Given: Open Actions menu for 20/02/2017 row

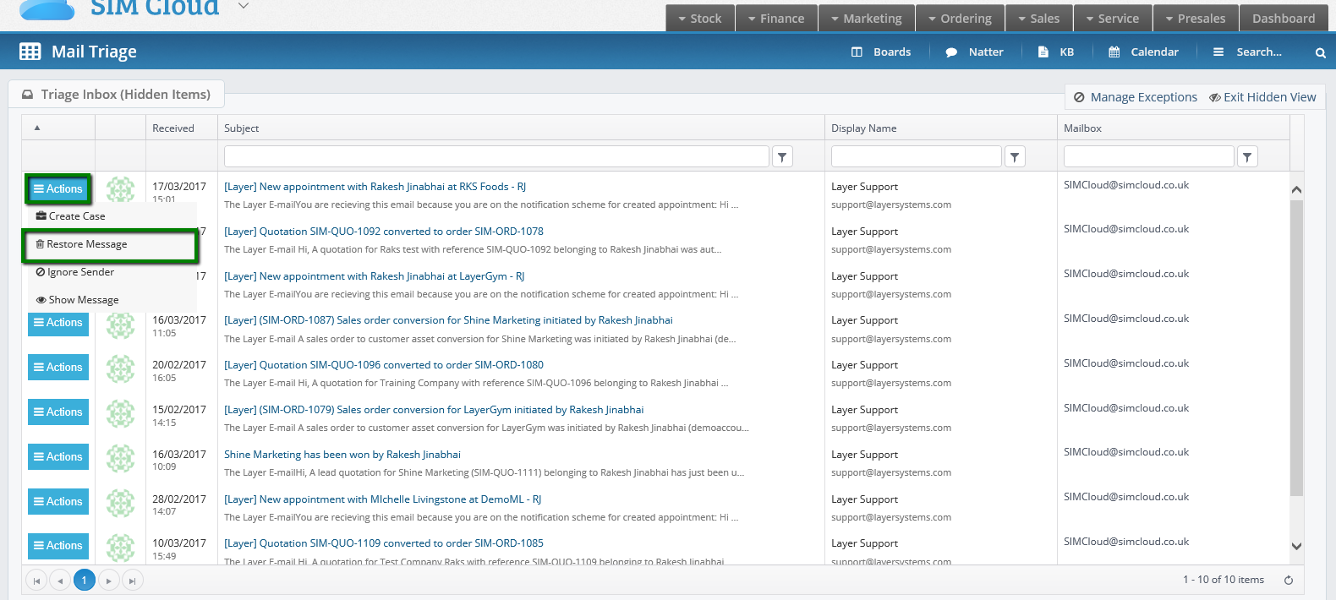Looking at the screenshot, I should (x=58, y=368).
